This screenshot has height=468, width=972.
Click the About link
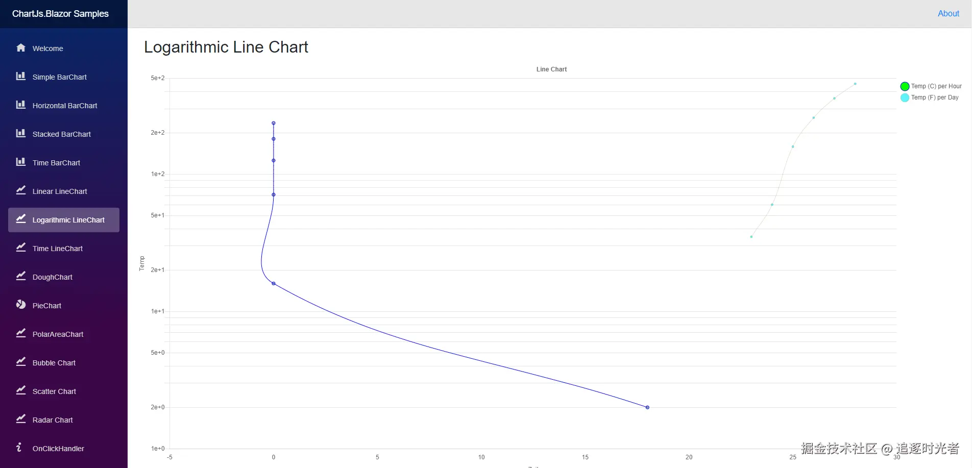pos(948,14)
